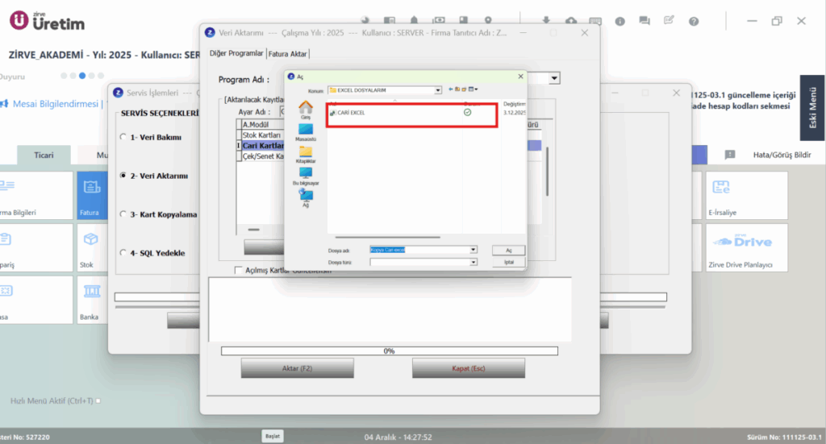Expand the Dosya adı dropdown arrow
Viewport: 826px width, 444px height.
coord(473,250)
